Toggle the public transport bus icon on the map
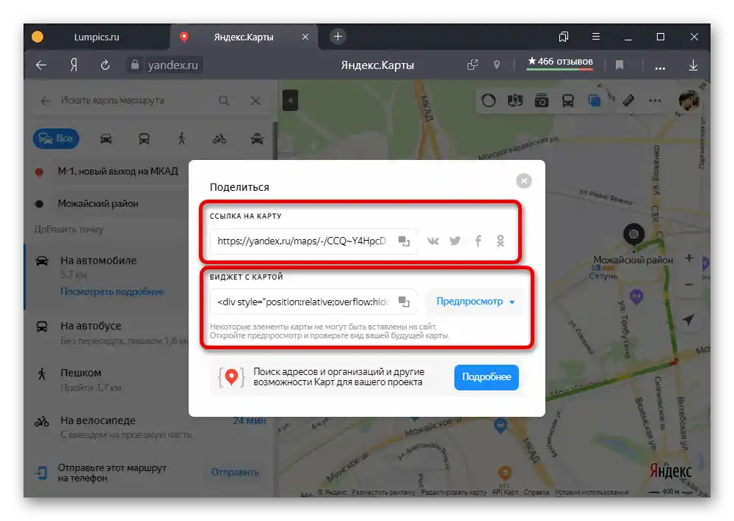The height and width of the screenshot is (521, 734). (x=568, y=101)
